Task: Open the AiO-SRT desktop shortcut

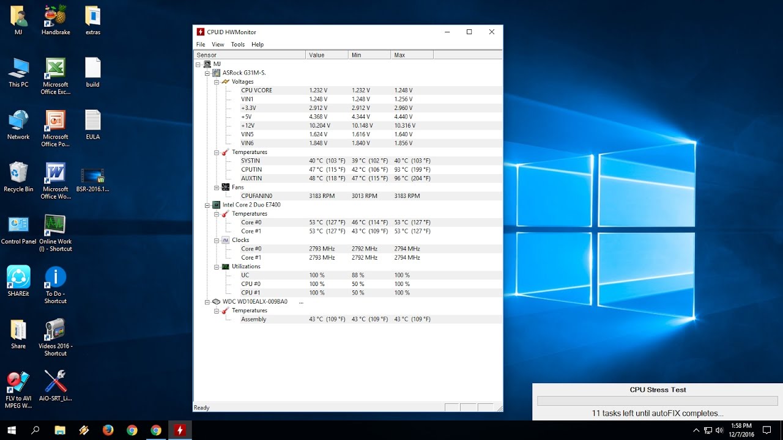Action: click(56, 386)
